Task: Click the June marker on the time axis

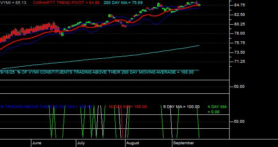Action: (x=37, y=143)
